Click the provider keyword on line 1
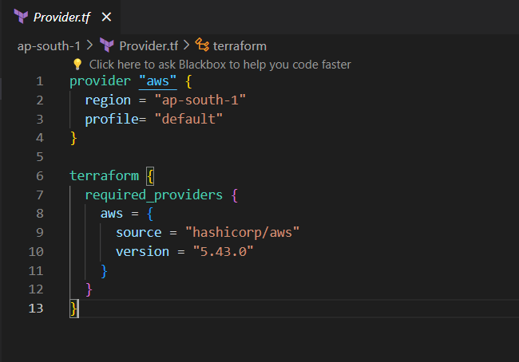519x362 pixels. click(x=100, y=81)
